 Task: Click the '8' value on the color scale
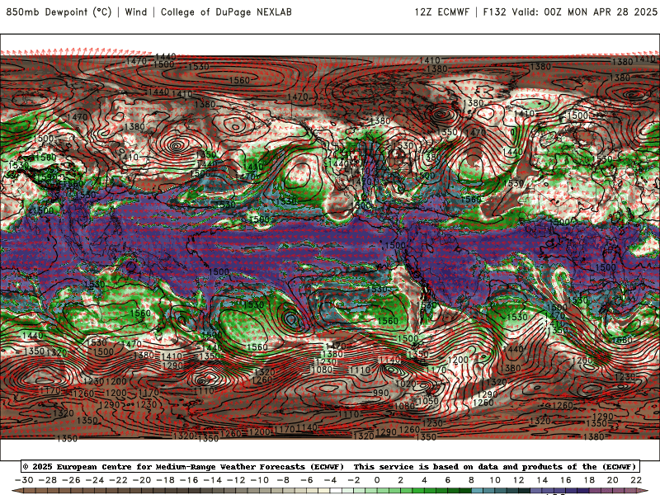471,480
